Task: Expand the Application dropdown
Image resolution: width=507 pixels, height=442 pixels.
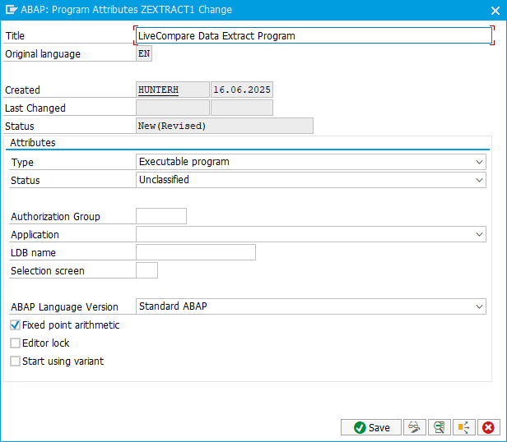Action: click(479, 234)
